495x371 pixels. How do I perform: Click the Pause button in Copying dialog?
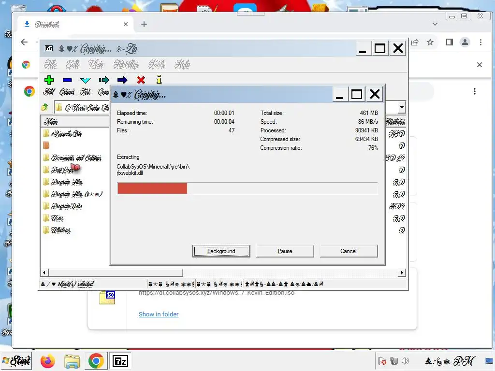coord(285,251)
